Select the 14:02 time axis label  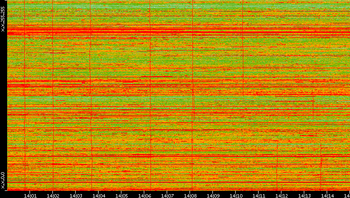tap(53, 196)
